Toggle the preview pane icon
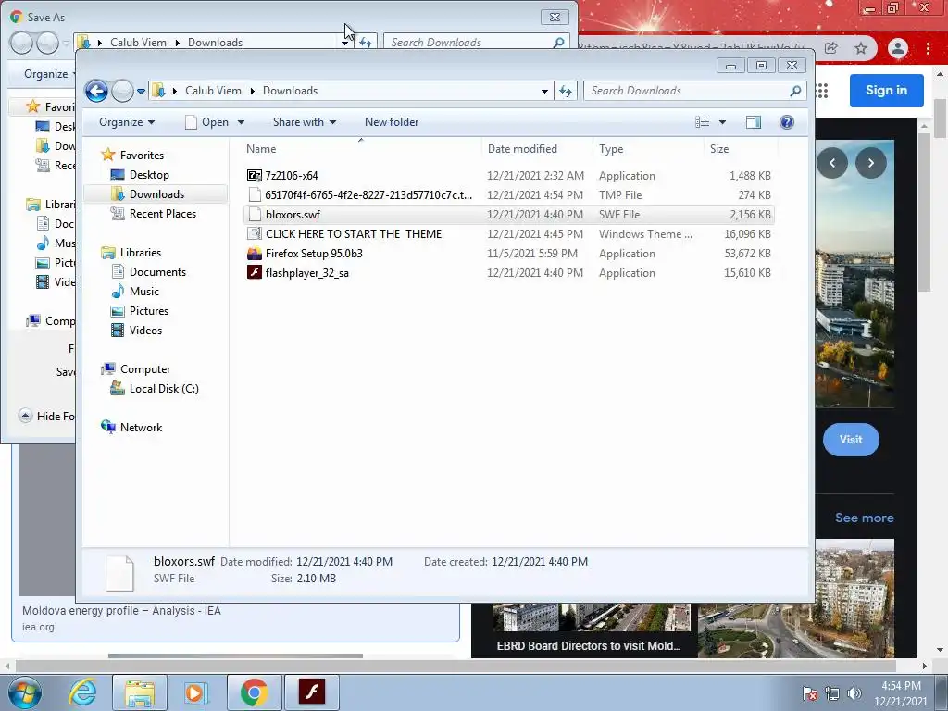The width and height of the screenshot is (948, 711). point(754,122)
